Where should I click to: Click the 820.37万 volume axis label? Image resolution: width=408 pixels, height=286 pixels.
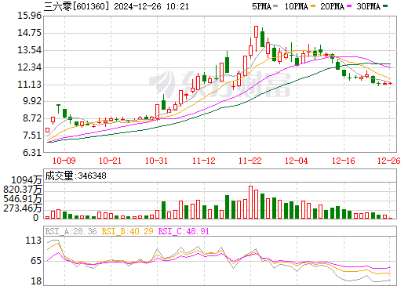click(23, 190)
